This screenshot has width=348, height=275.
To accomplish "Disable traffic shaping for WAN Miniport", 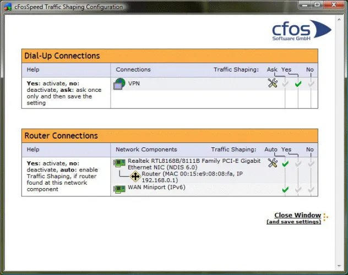I will [x=311, y=189].
